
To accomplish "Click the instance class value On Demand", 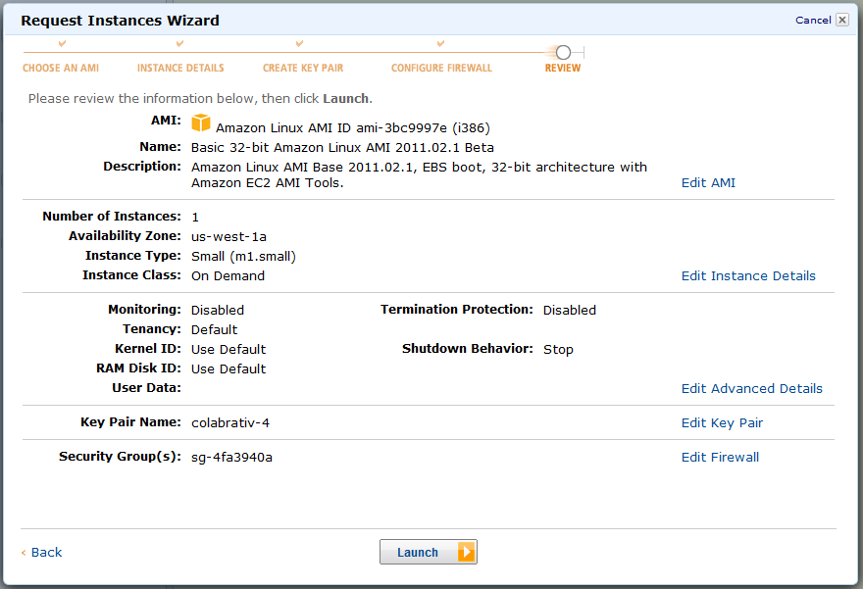I will click(x=228, y=275).
